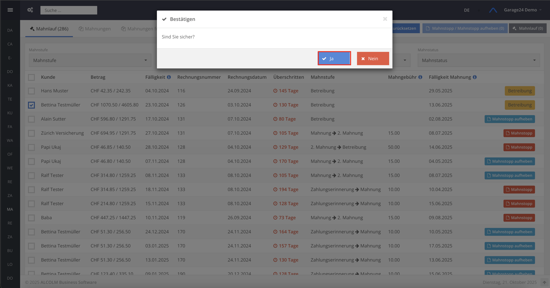Image resolution: width=550 pixels, height=288 pixels.
Task: Toggle the select-all checkbox in table header
Action: 32,77
